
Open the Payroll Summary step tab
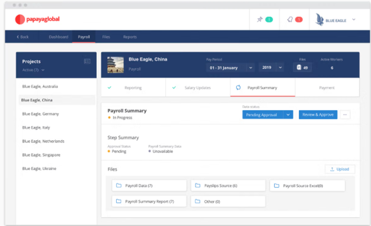[x=262, y=88]
